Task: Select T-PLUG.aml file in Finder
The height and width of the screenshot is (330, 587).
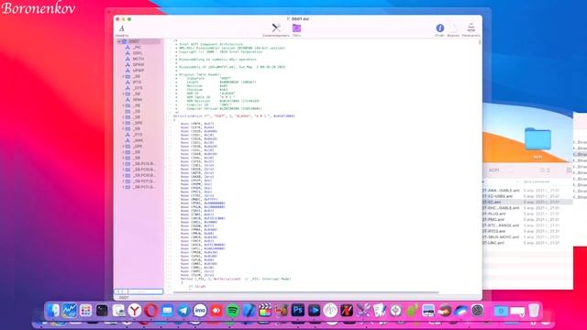Action: pyautogui.click(x=493, y=214)
